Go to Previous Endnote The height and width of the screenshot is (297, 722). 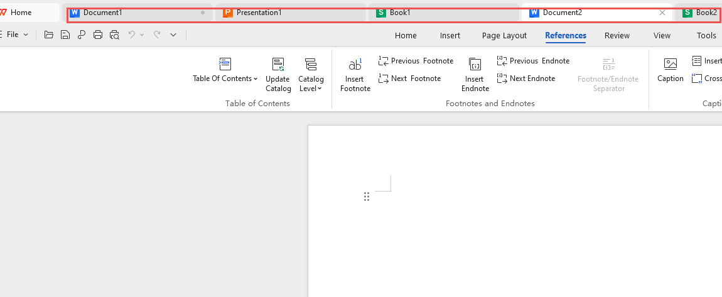click(x=533, y=61)
